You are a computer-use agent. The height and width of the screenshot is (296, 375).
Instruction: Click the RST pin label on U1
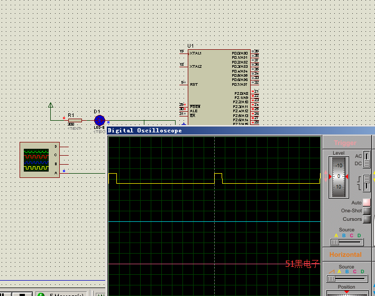(x=194, y=84)
